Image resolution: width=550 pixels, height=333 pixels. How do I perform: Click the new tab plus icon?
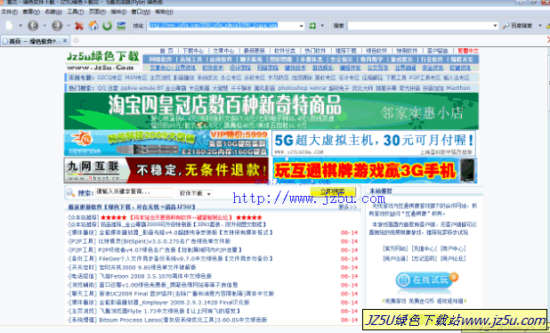76,41
